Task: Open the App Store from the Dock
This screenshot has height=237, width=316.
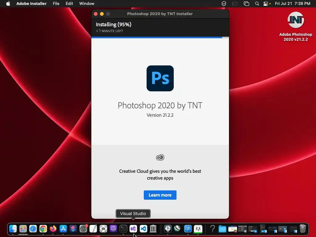Action: tap(63, 229)
